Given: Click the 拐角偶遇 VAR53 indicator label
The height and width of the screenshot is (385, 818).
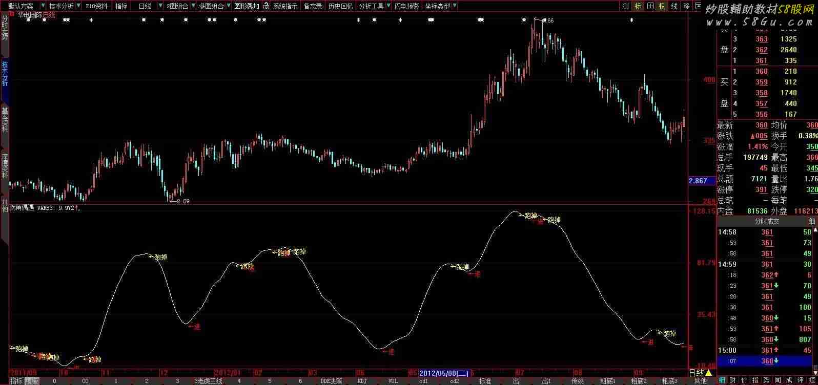Looking at the screenshot, I should [44, 208].
